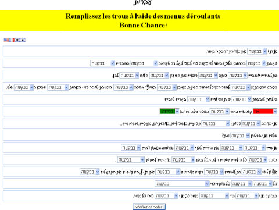Image resolution: width=279 pixels, height=210 pixels.
Task: Open the leftmost dropdown in the seventh sentence
Action: pos(216,123)
